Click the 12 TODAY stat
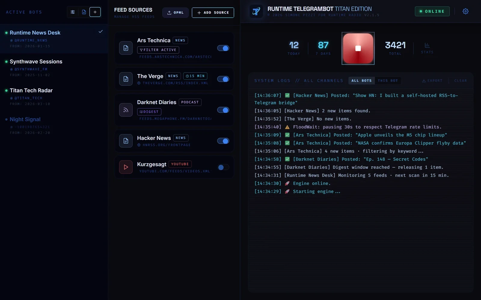The image size is (481, 300). click(294, 48)
